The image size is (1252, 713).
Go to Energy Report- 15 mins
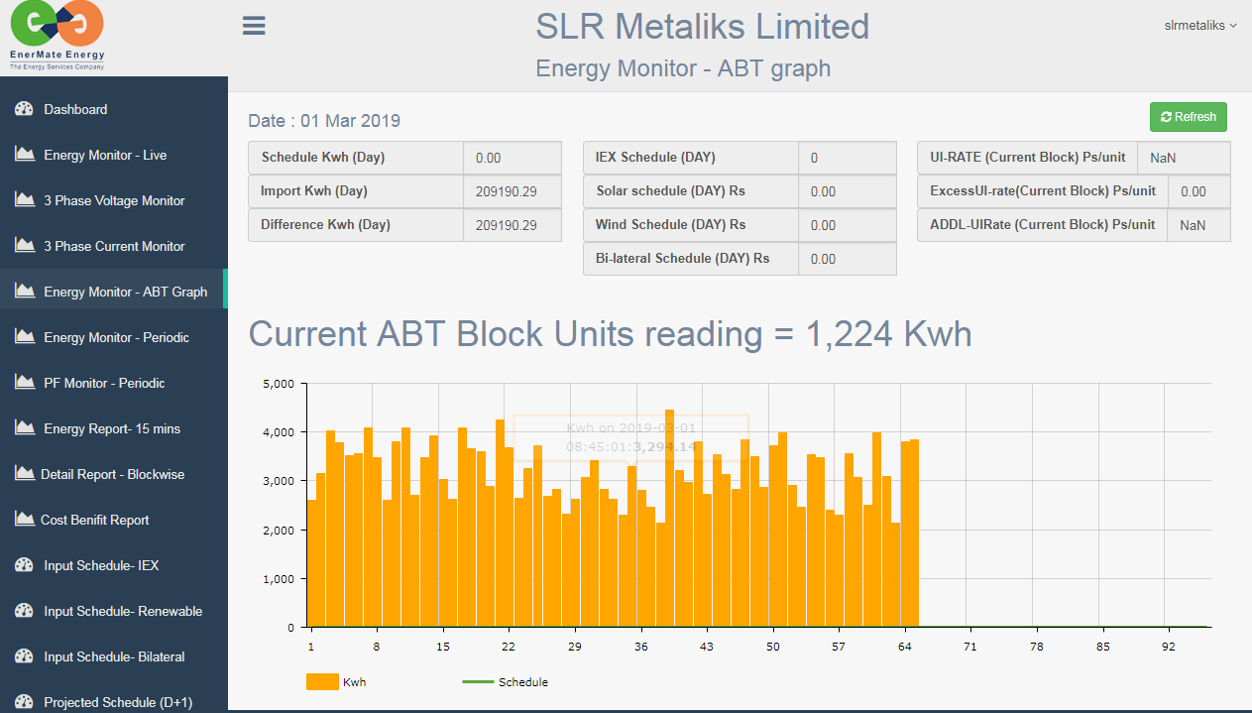coord(112,428)
